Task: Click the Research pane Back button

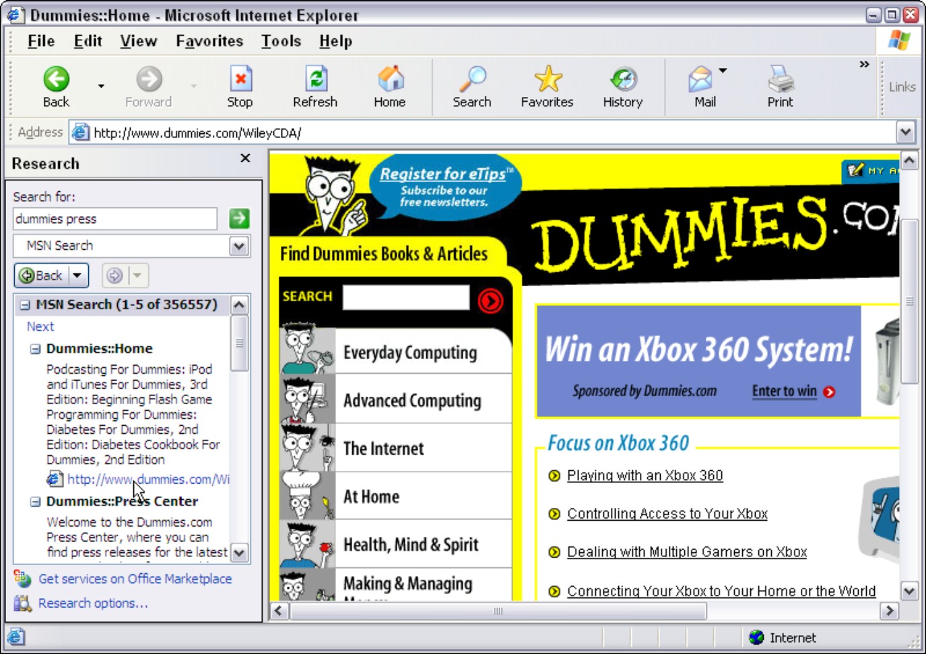Action: point(42,275)
